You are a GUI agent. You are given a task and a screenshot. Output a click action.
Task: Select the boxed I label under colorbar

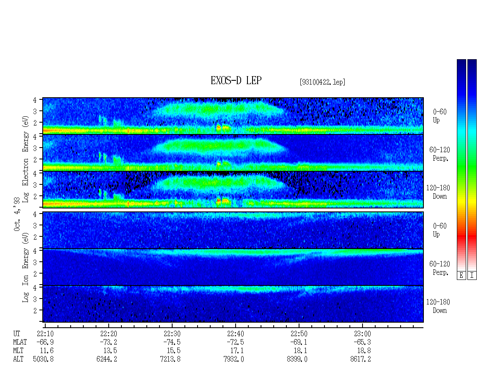pyautogui.click(x=472, y=276)
